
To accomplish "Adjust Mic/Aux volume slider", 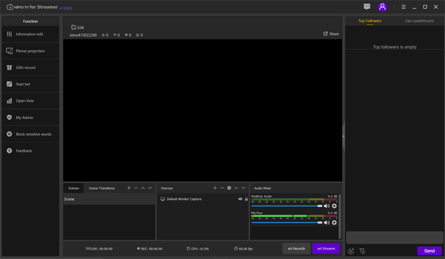I will pos(286,222).
